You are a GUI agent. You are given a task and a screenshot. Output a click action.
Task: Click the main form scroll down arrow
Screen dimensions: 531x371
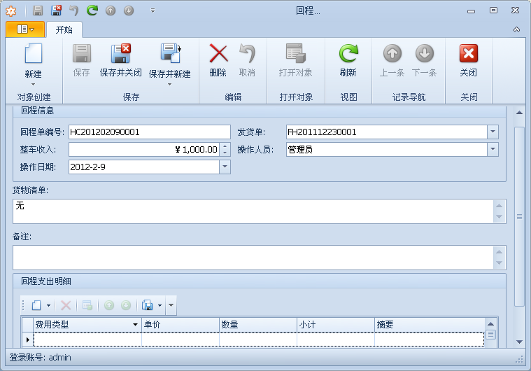[x=519, y=342]
